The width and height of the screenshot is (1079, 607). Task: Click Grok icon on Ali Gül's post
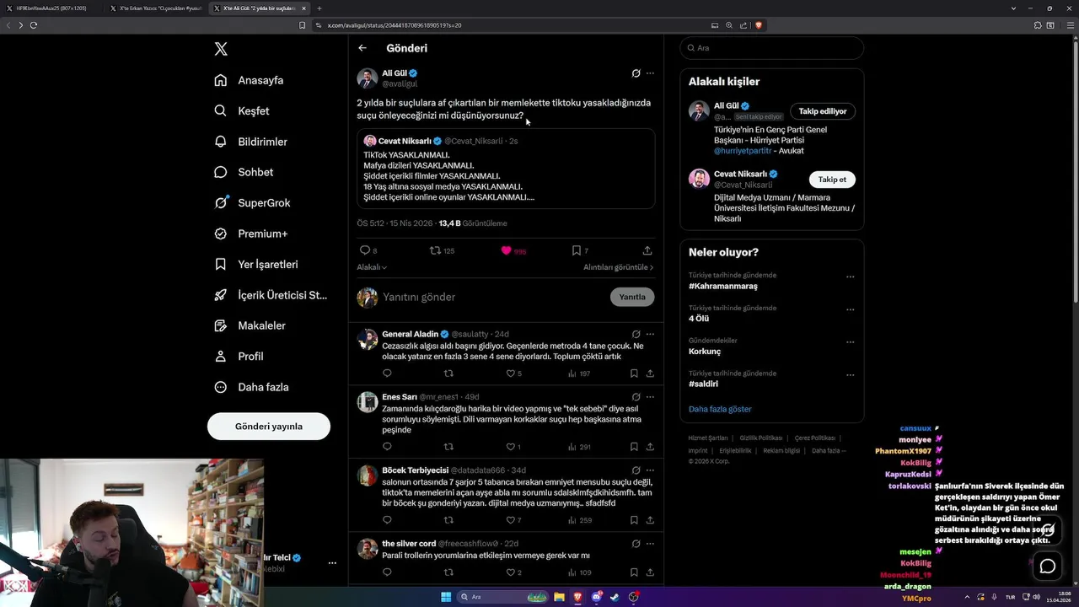636,73
